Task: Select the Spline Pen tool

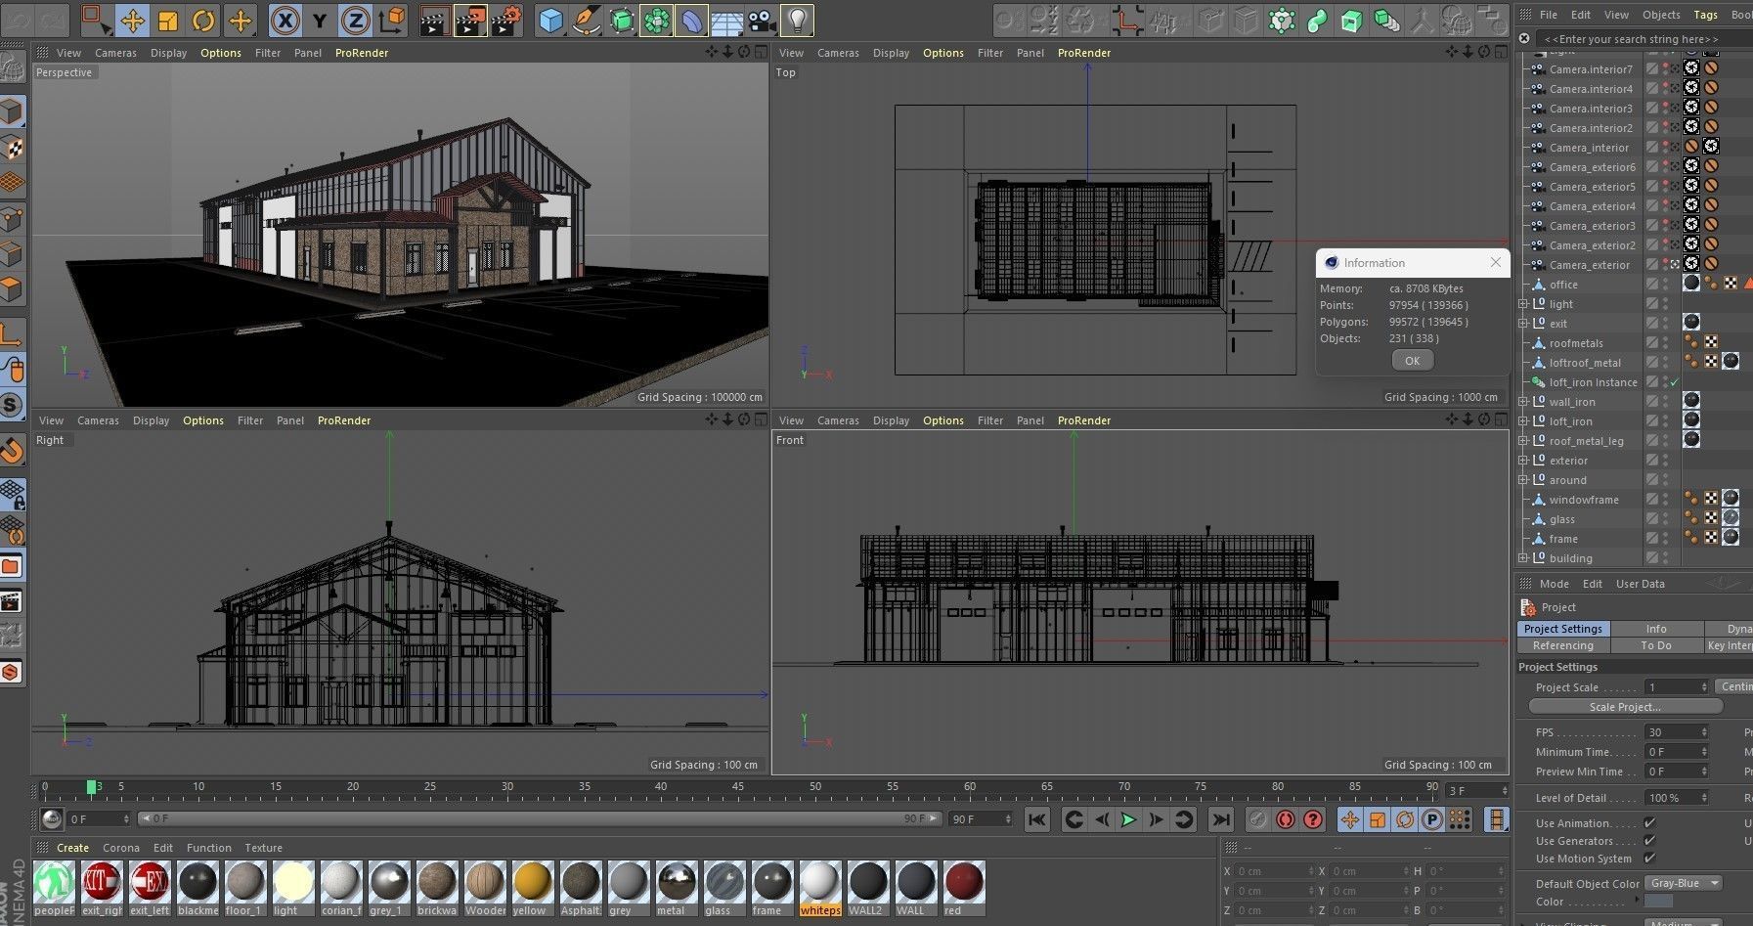Action: (x=587, y=20)
